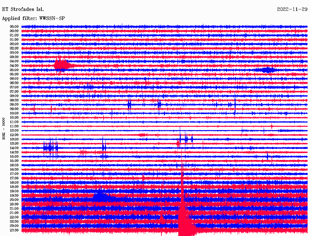Viewport: 310px width, 236px height.
Task: Click the 17:30 time label
Action: coord(14,178)
